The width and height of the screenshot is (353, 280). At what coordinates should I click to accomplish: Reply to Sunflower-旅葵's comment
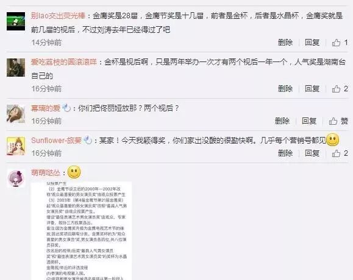click(312, 153)
